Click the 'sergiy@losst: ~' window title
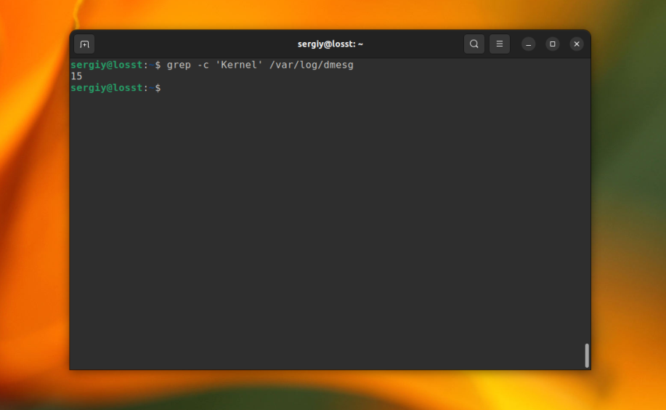The height and width of the screenshot is (410, 666). click(330, 44)
